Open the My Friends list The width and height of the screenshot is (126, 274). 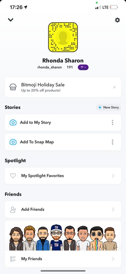point(63,259)
